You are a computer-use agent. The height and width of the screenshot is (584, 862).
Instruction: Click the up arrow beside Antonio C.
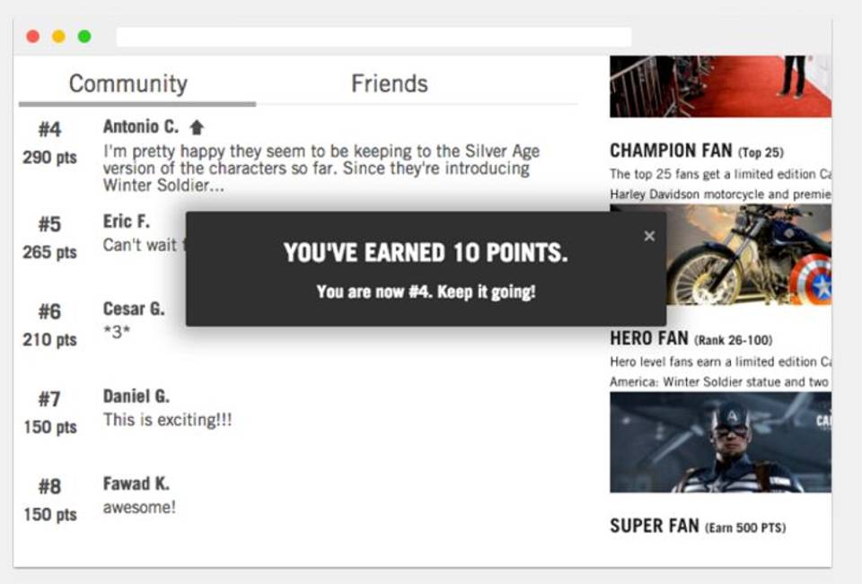[x=197, y=127]
